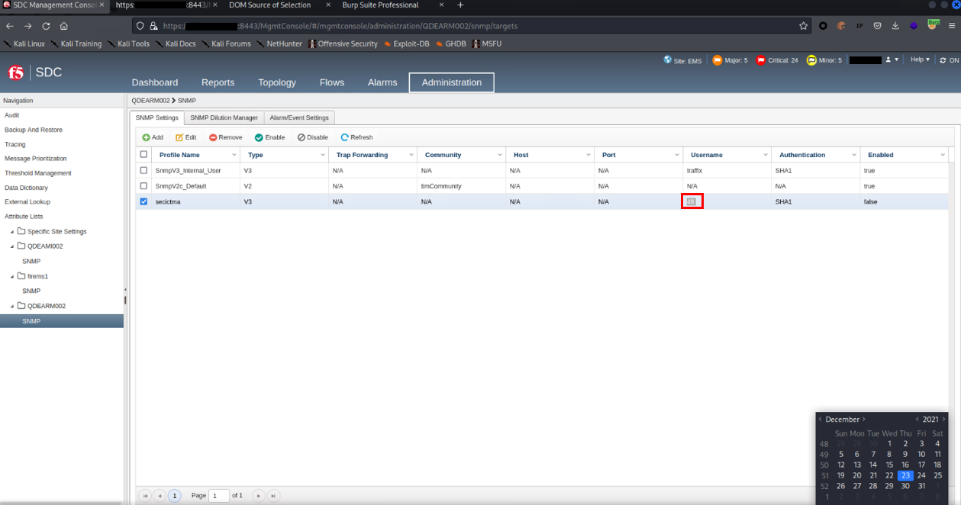Open the Reports menu
The height and width of the screenshot is (505, 961).
(x=218, y=82)
